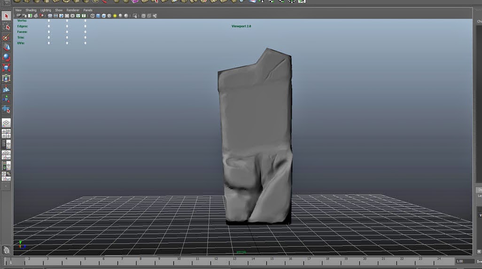
Task: Select the Scale tool cube icon
Action: click(6, 68)
